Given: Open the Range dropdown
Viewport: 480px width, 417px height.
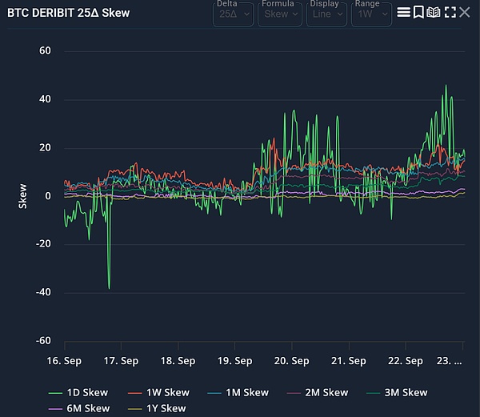Looking at the screenshot, I should pos(370,14).
